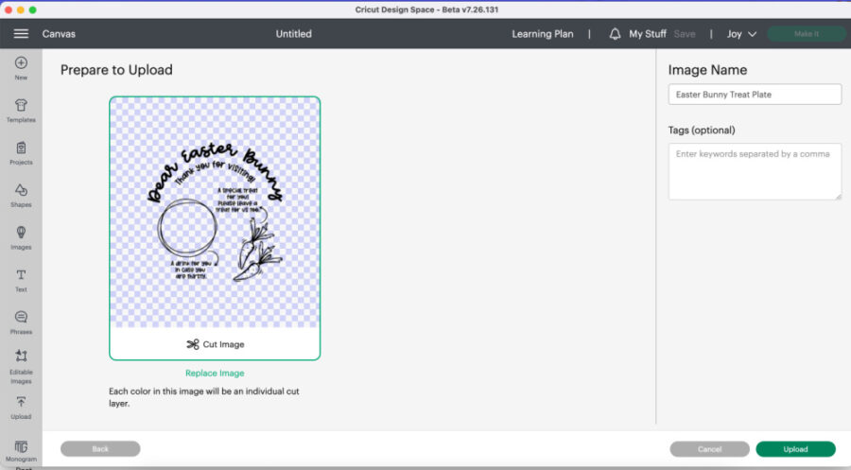Select the Shapes tool icon
851x470 pixels.
click(x=21, y=190)
